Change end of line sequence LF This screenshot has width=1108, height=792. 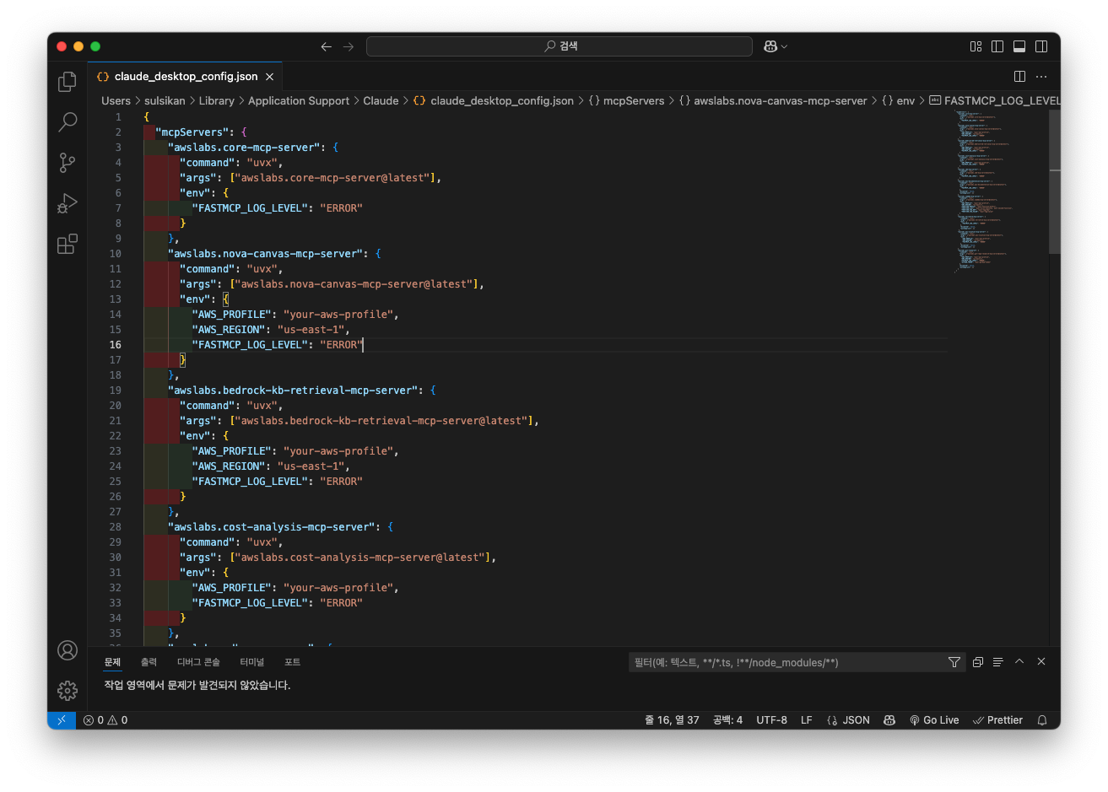[x=806, y=720]
